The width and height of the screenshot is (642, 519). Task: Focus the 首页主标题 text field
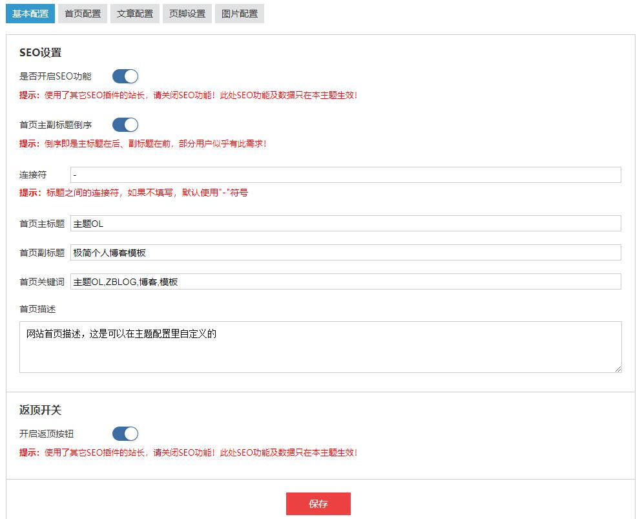(346, 224)
